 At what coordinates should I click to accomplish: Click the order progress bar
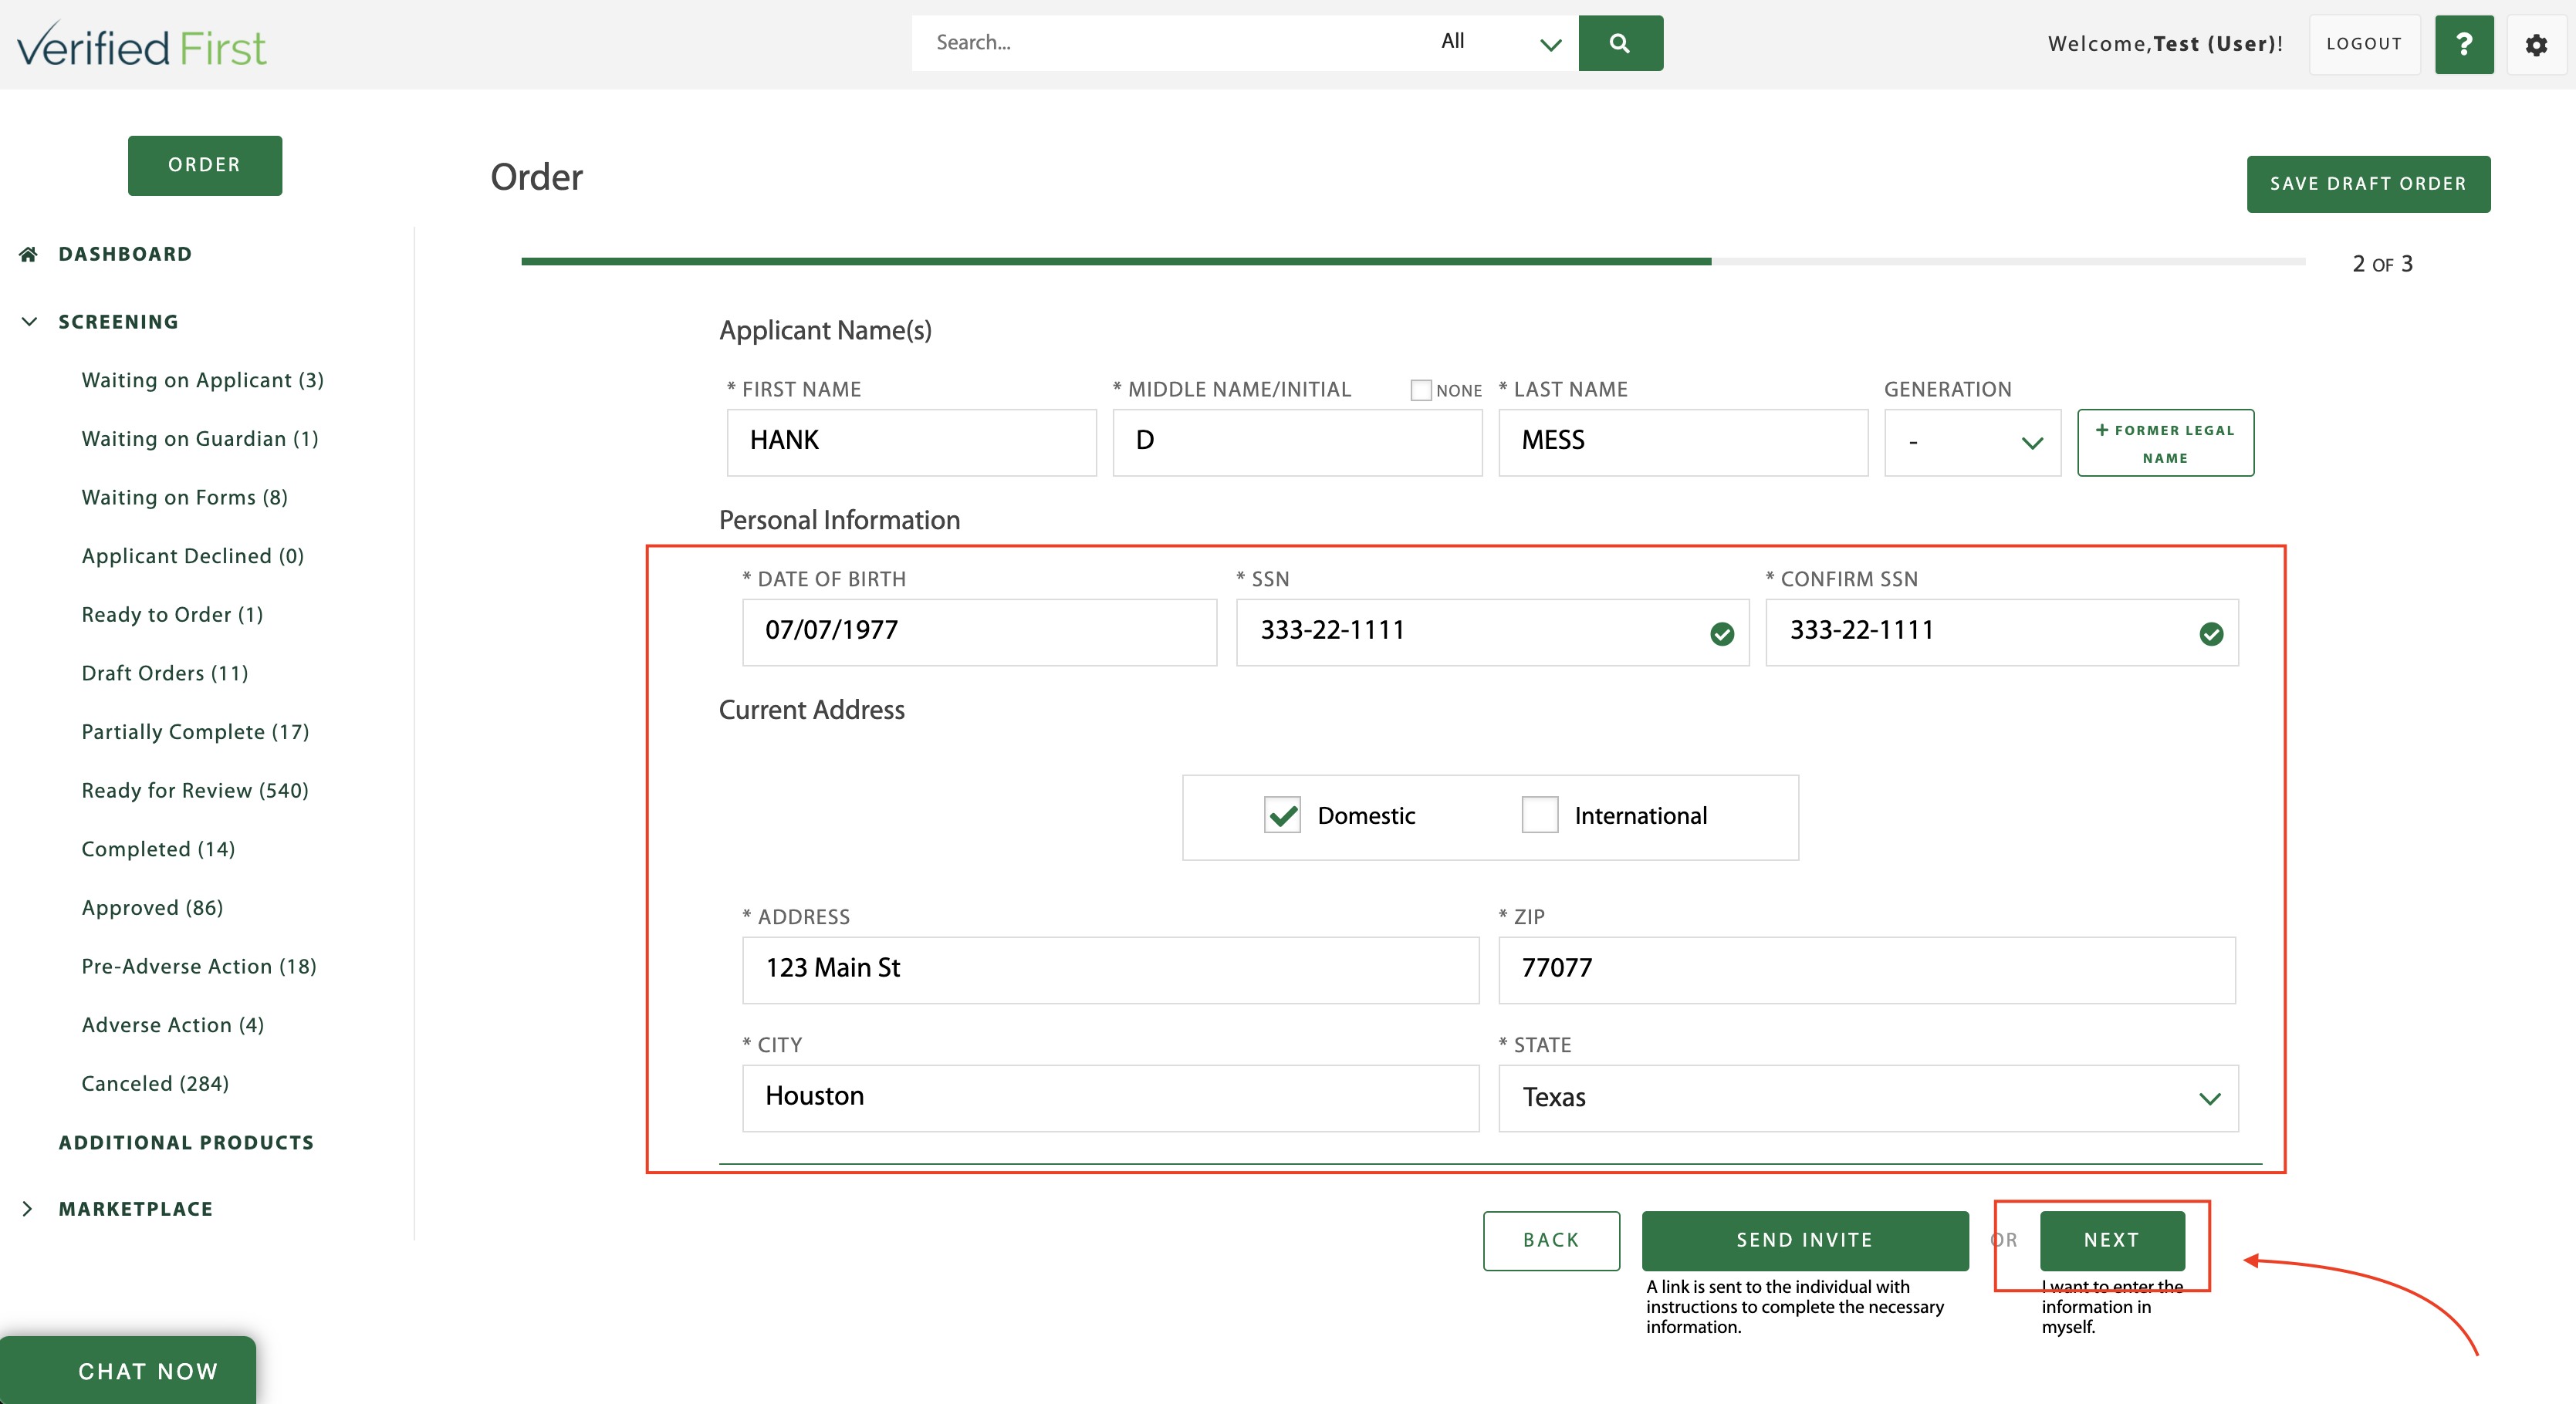[x=1413, y=262]
